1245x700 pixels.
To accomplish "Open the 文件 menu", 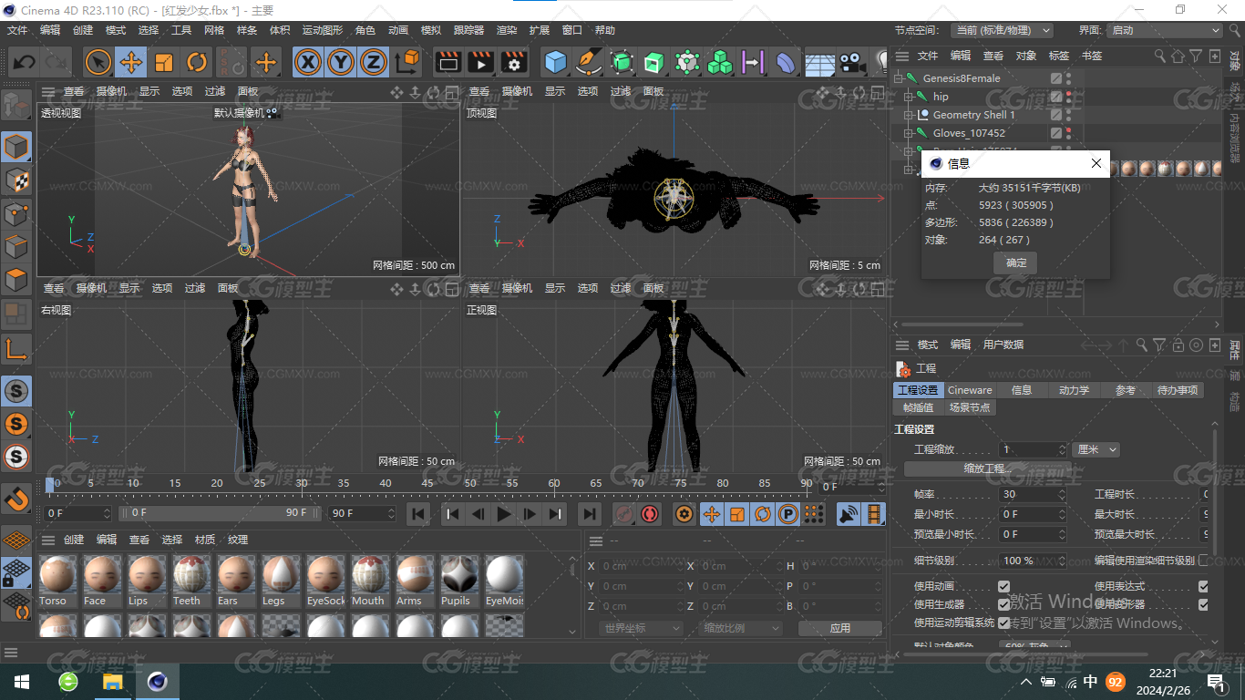I will [x=17, y=30].
